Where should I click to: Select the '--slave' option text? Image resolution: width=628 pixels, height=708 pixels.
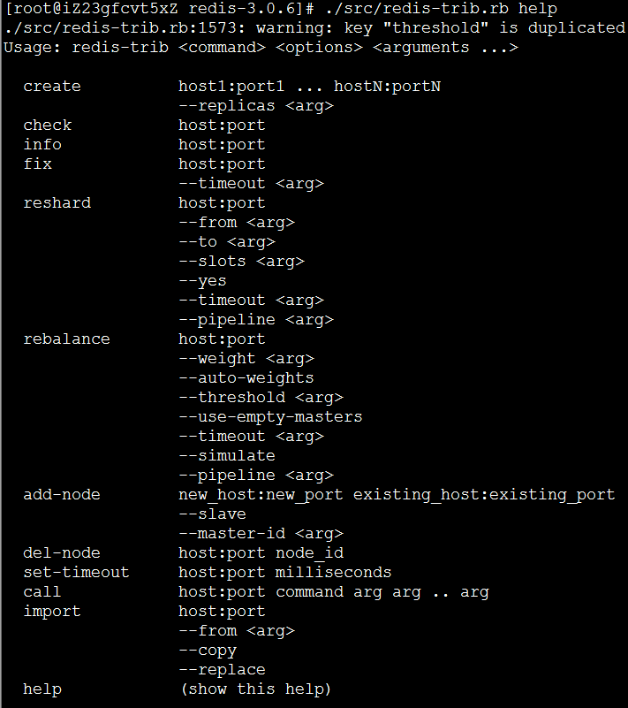pyautogui.click(x=213, y=514)
